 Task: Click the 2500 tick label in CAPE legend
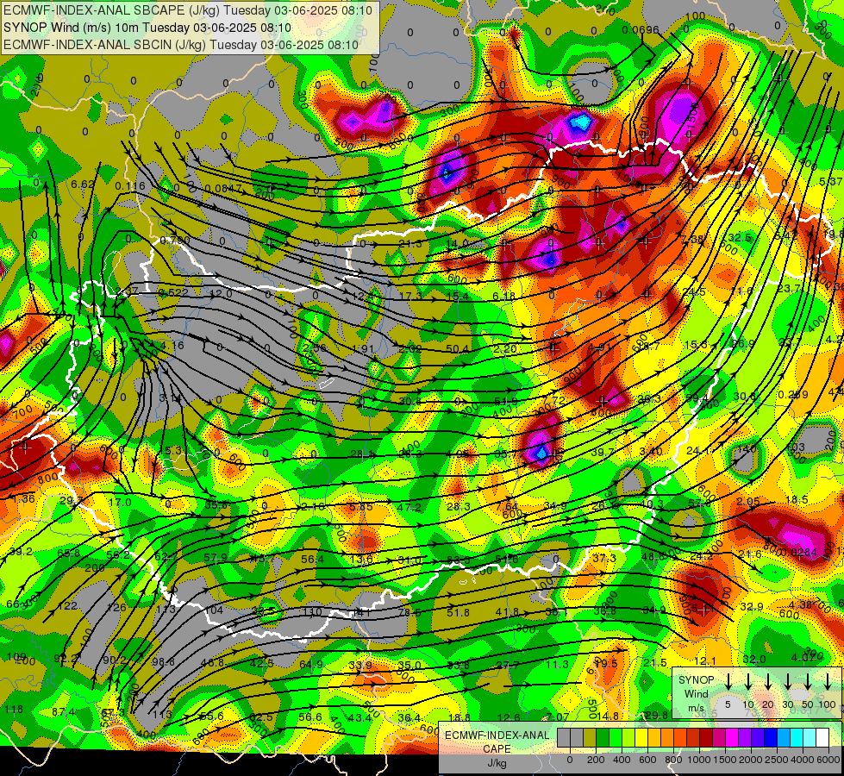tap(778, 760)
